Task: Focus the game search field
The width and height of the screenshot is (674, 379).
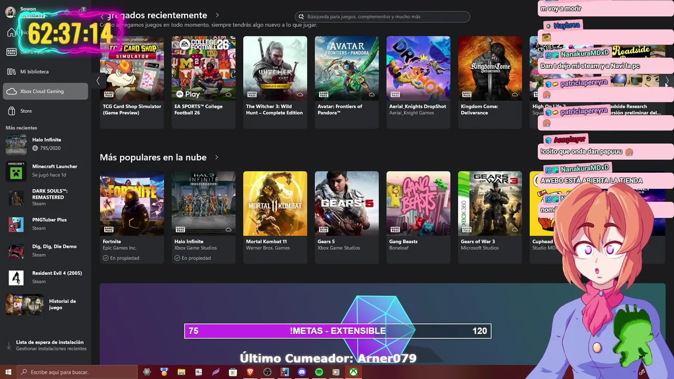Action: 382,17
